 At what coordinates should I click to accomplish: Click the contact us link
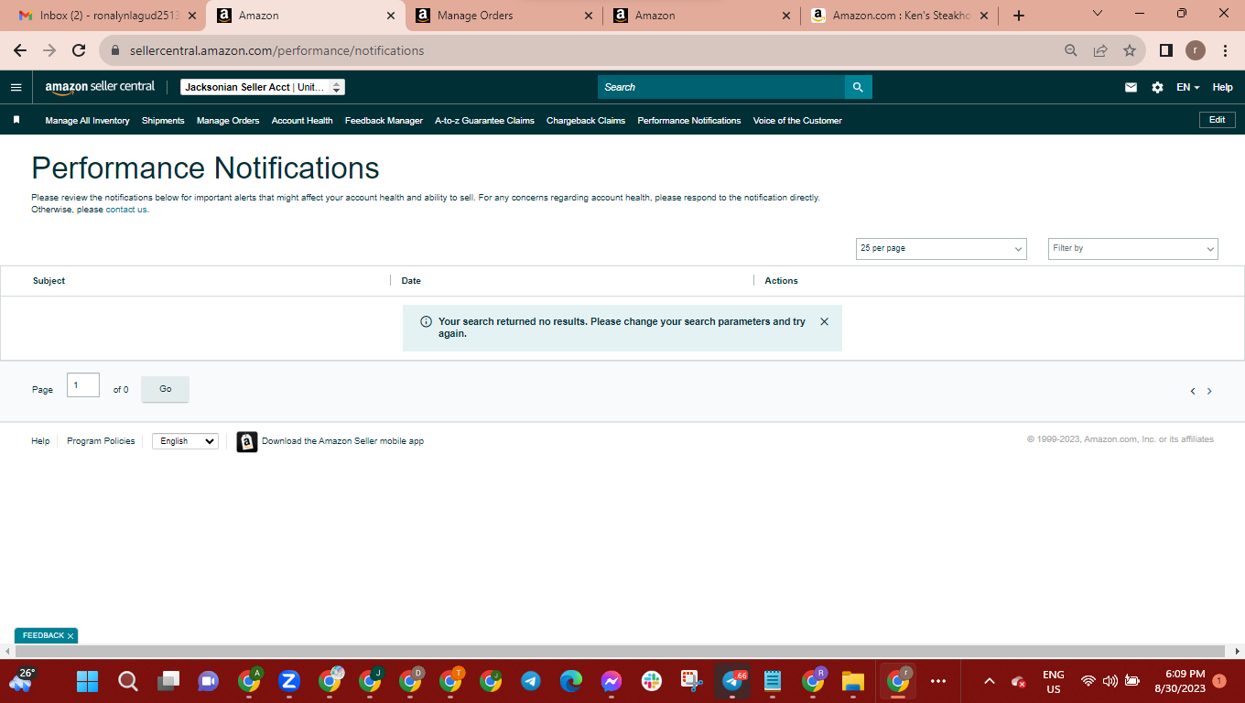[x=126, y=210]
